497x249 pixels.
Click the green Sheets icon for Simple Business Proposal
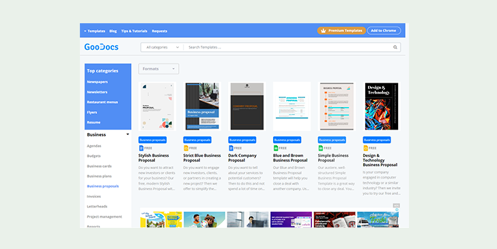[321, 148]
